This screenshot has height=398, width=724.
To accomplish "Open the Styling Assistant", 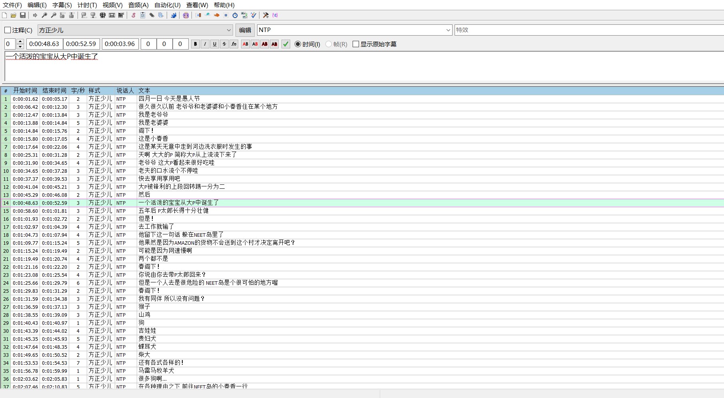I will pyautogui.click(x=207, y=15).
